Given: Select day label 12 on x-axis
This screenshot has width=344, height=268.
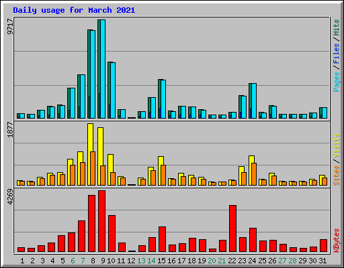Looking at the screenshot, I should click(131, 261).
